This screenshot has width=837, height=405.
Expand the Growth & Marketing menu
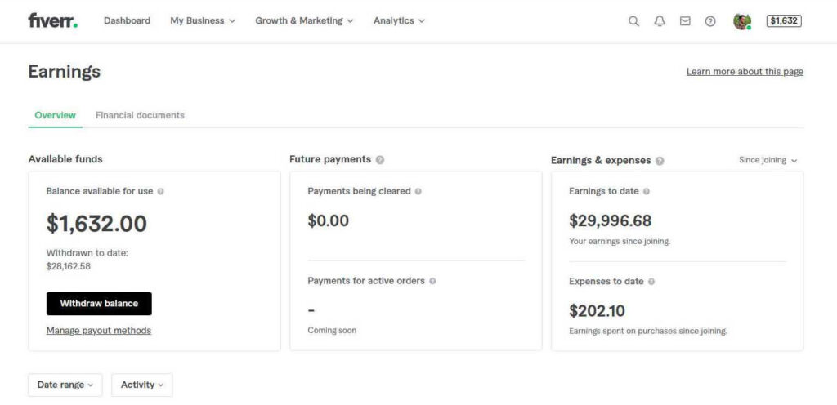click(x=304, y=20)
